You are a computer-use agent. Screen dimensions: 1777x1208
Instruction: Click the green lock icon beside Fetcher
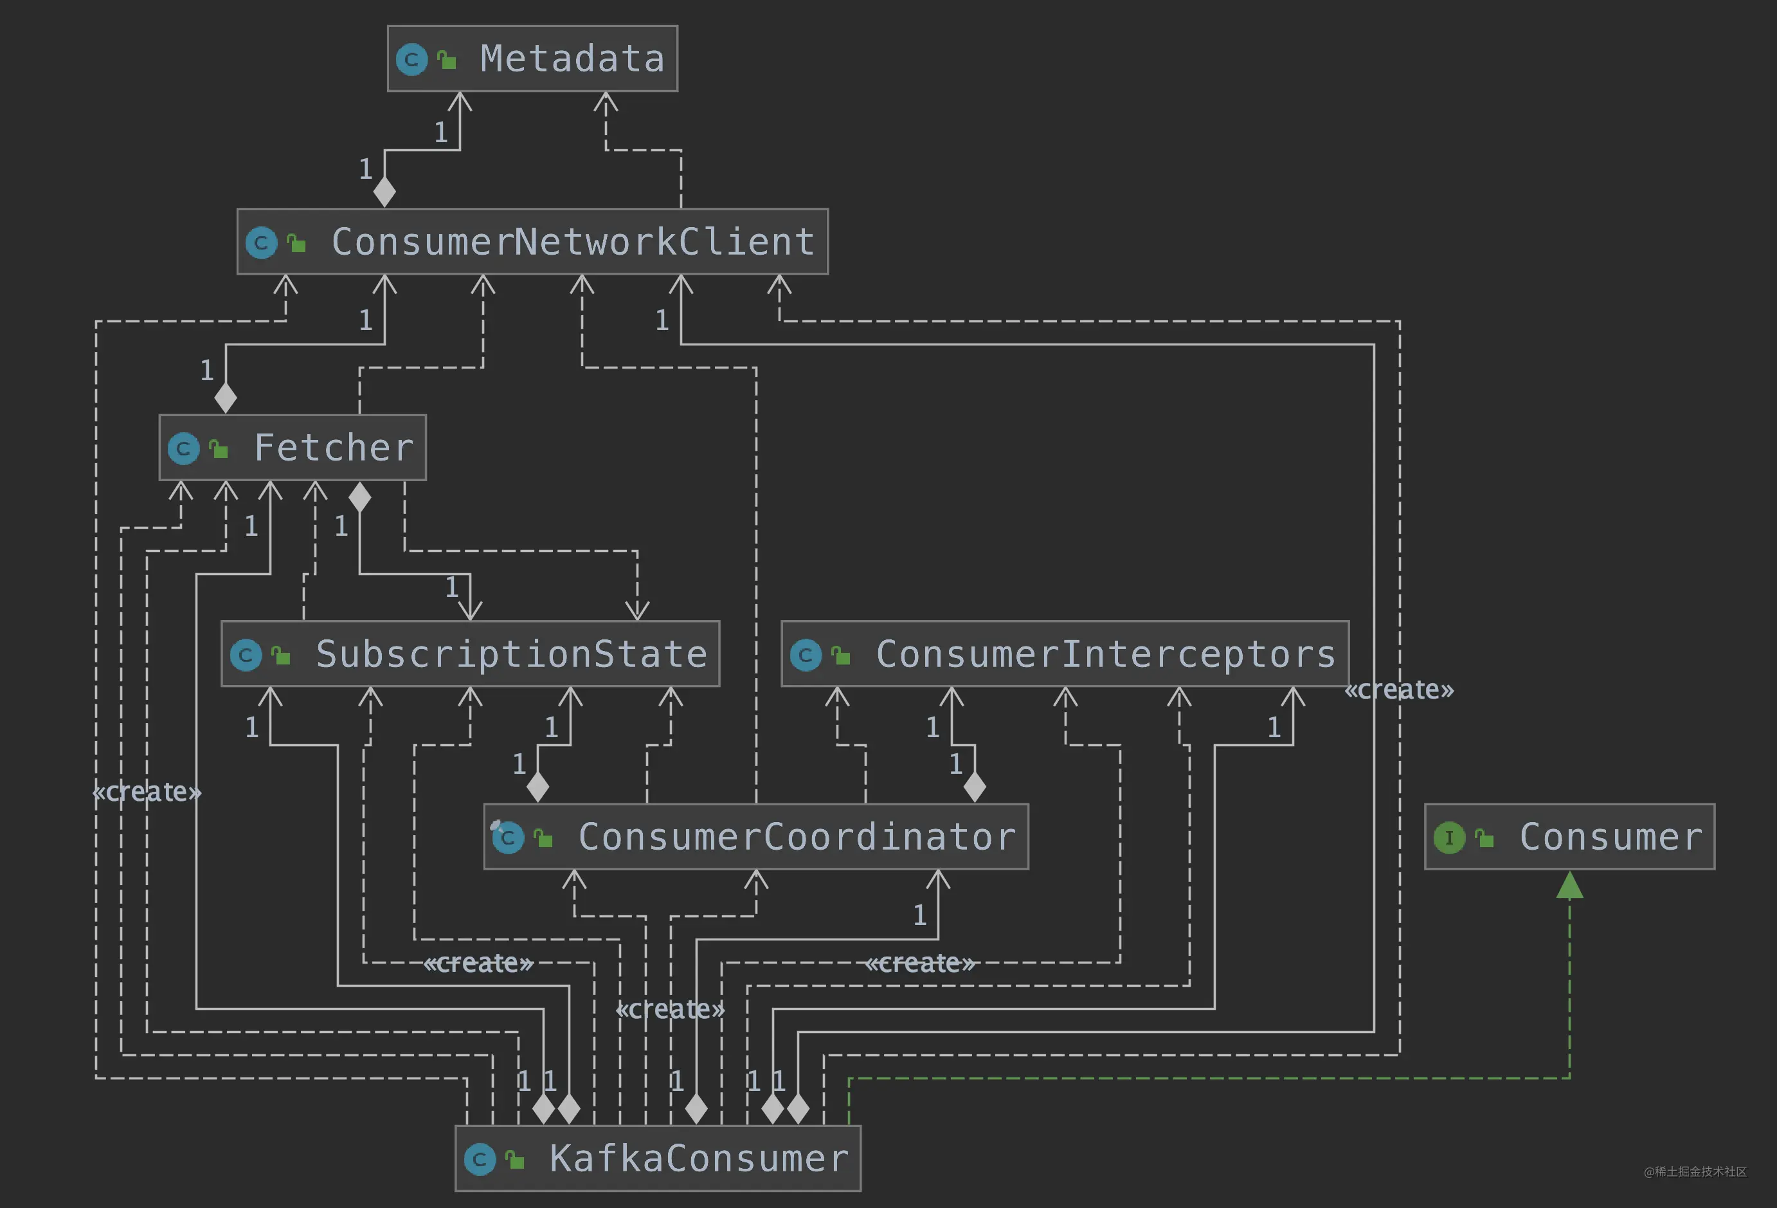click(219, 448)
